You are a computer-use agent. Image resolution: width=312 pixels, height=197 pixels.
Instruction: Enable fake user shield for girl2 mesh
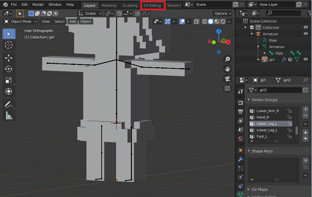305,90
